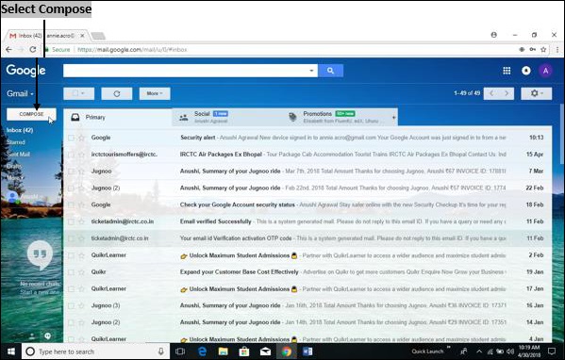Tick checkbox for Google Security alert email
The height and width of the screenshot is (360, 565).
point(72,138)
